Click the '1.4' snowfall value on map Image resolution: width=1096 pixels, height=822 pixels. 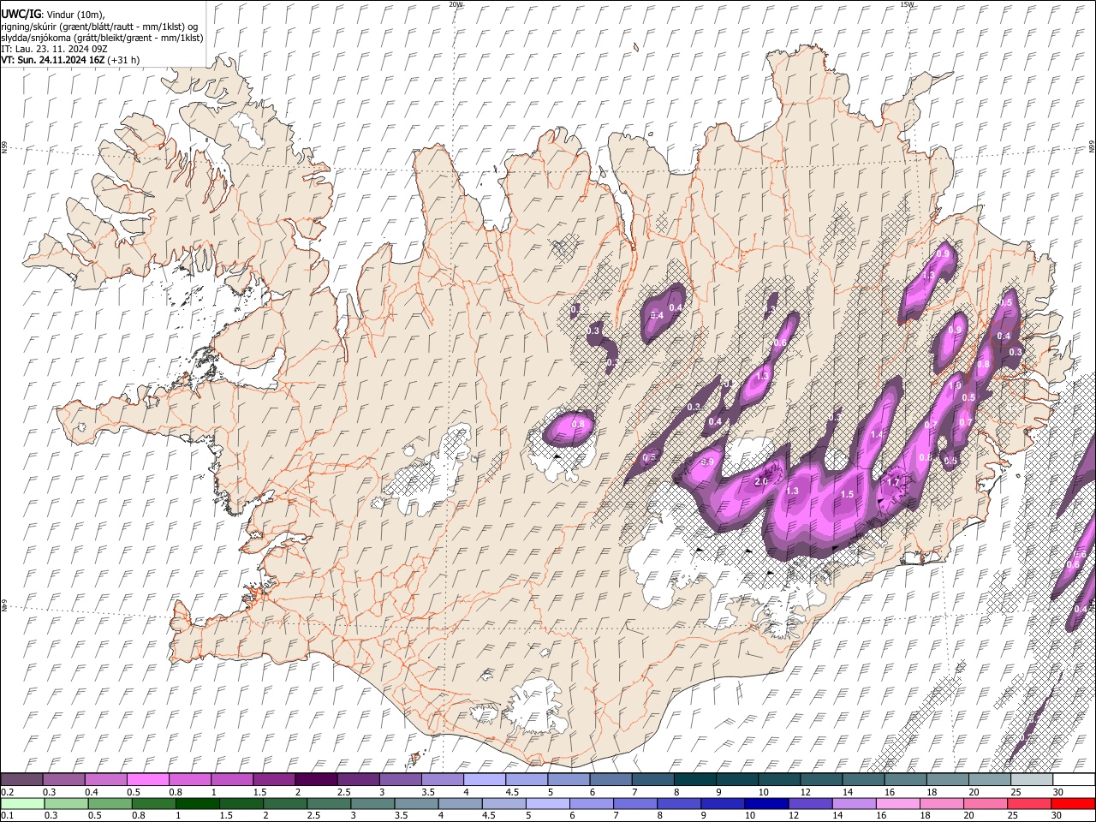(x=877, y=435)
